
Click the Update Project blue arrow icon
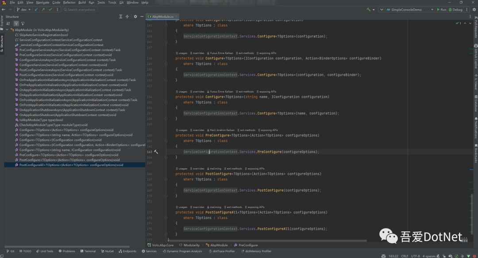point(36,10)
